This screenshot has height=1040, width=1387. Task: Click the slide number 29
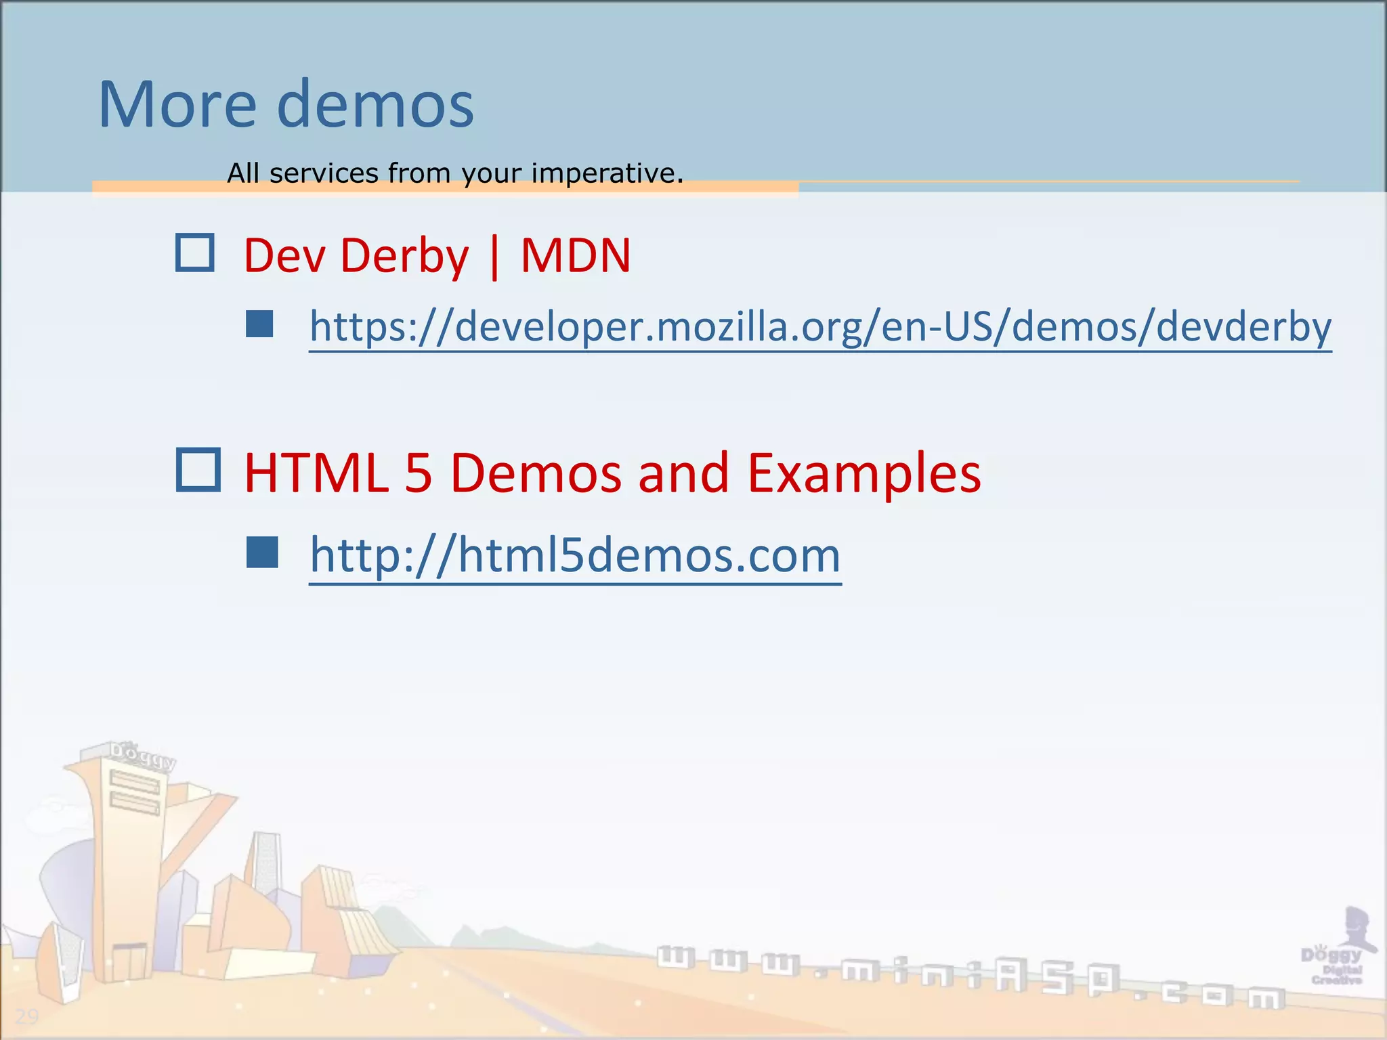click(x=27, y=1016)
